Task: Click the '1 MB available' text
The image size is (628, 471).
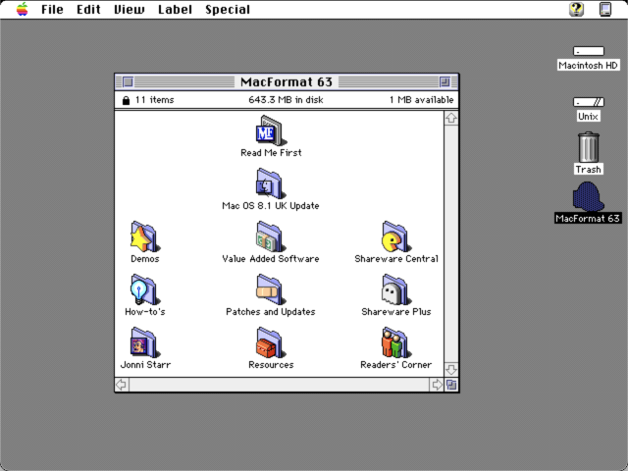Action: 421,100
